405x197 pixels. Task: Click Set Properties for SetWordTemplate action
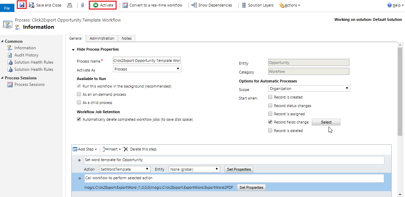tap(239, 169)
